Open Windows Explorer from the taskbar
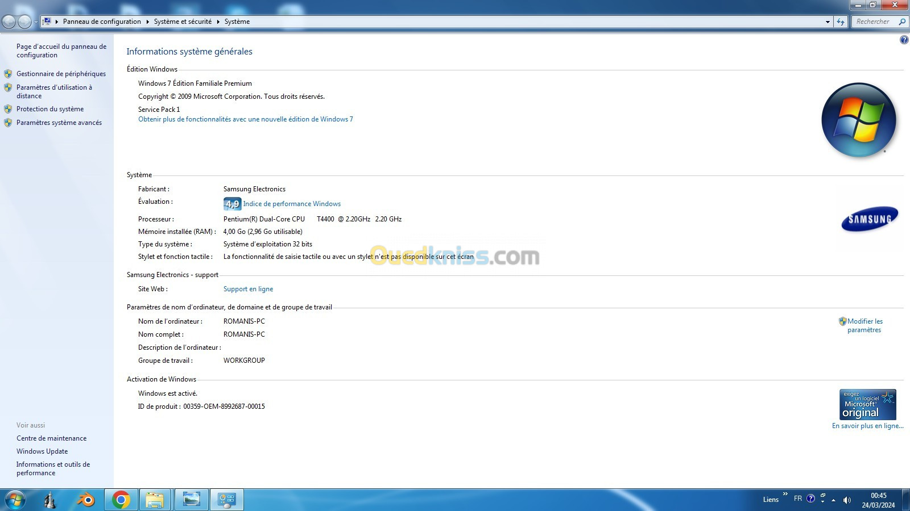This screenshot has height=511, width=910. (155, 500)
